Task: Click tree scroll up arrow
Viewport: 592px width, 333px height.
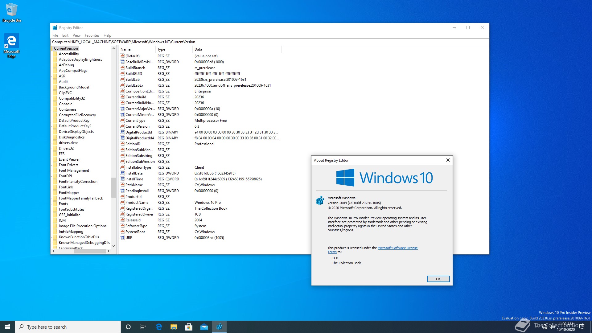Action: point(113,48)
